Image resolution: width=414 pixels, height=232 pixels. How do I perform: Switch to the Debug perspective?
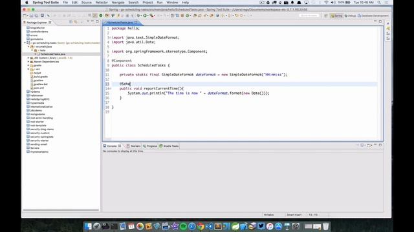click(350, 15)
